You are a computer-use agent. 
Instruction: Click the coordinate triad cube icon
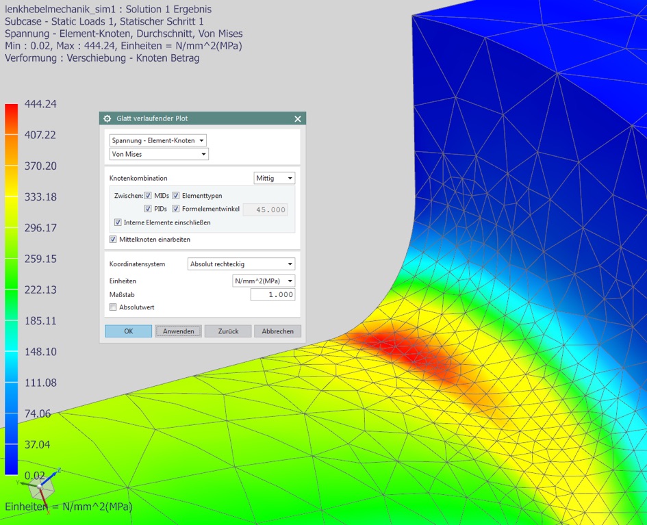click(41, 487)
